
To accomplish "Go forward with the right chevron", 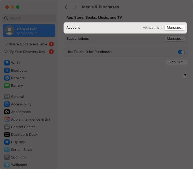I will pos(75,7).
